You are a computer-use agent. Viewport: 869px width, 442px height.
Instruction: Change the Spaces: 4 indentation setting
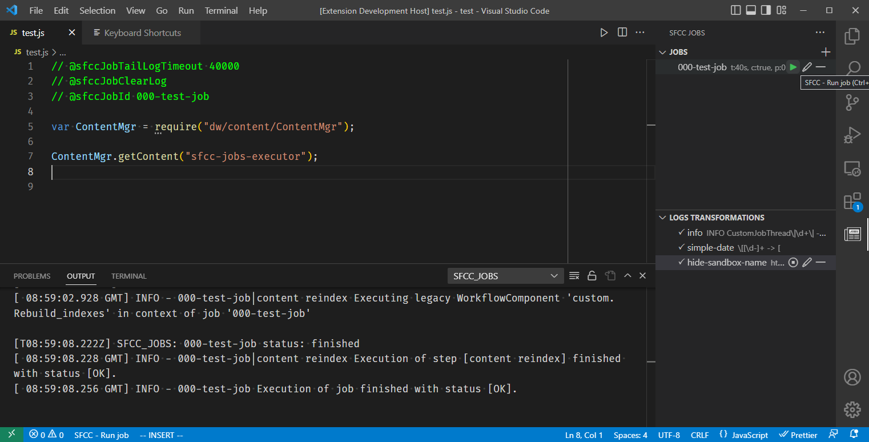point(630,435)
